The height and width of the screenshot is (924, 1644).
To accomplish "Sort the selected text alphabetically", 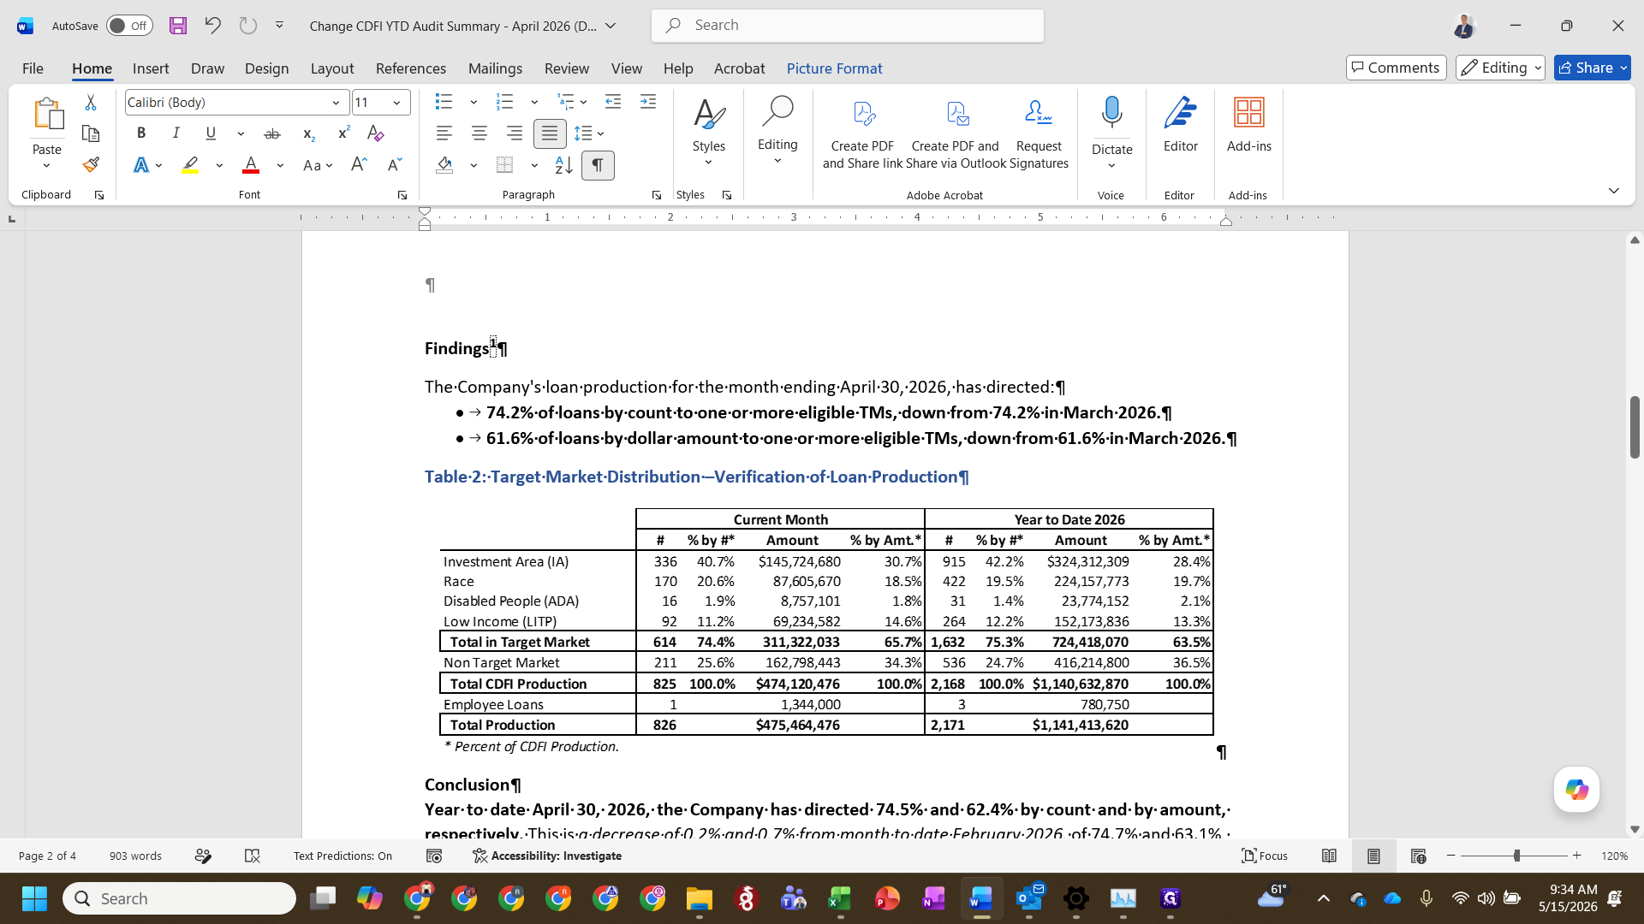I will (x=563, y=165).
